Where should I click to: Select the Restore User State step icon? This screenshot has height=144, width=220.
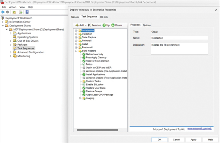click(84, 88)
